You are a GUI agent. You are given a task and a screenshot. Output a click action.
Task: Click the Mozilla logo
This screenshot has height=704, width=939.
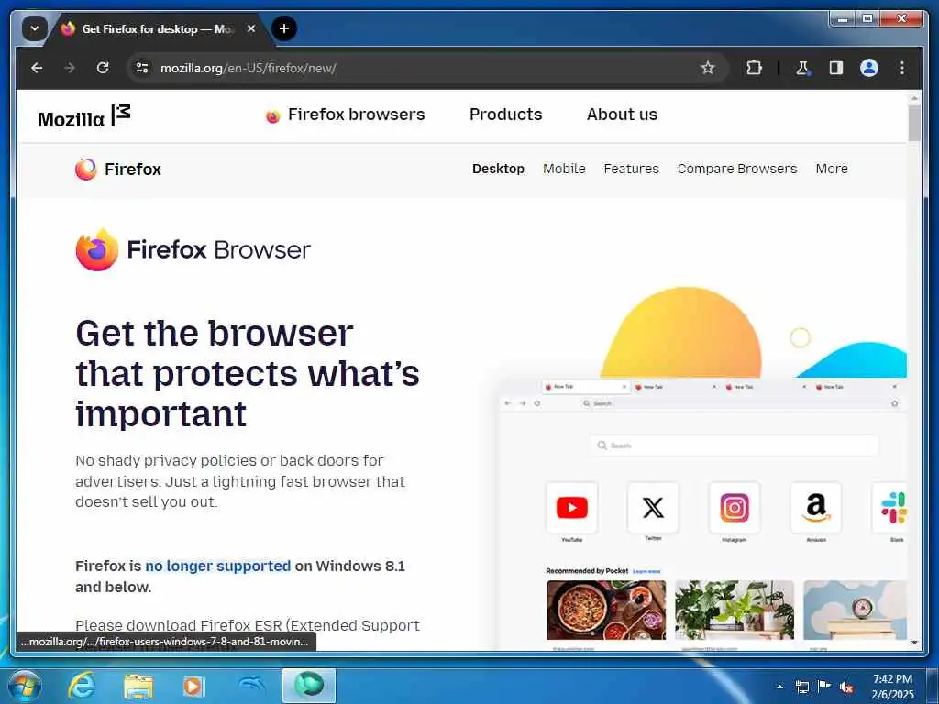click(83, 116)
